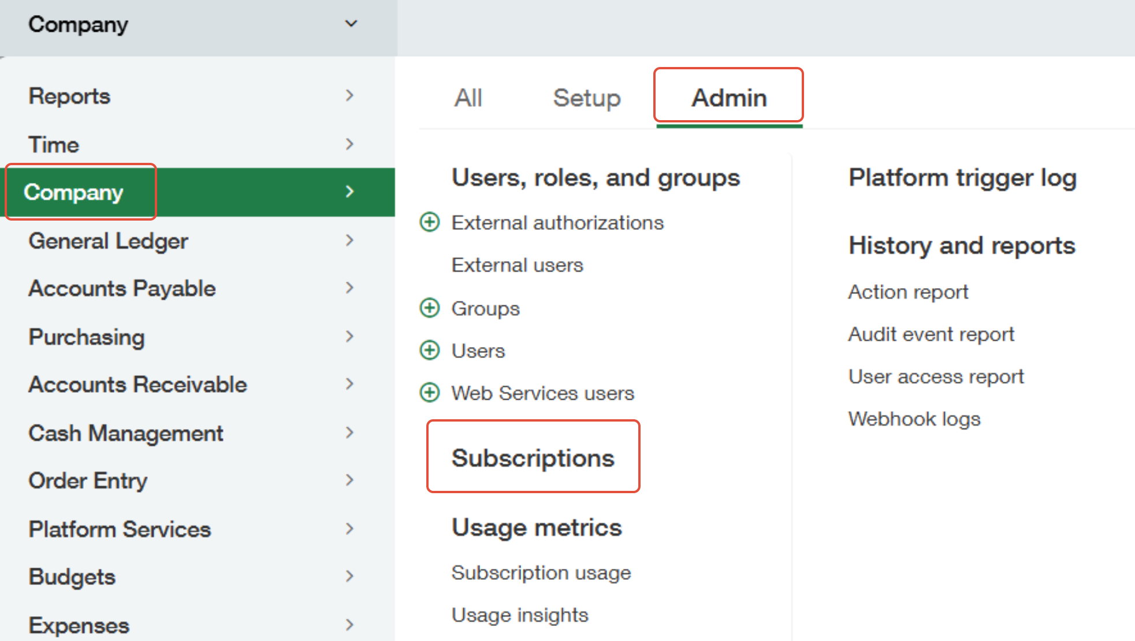The image size is (1135, 641).
Task: Open the Audit event report
Action: (931, 334)
